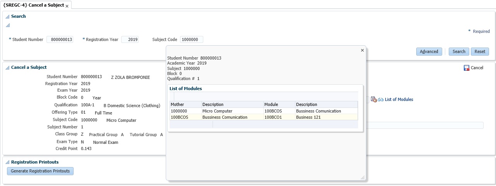Viewport: 496px width, 186px height.
Task: Reset the search form
Action: (x=480, y=51)
